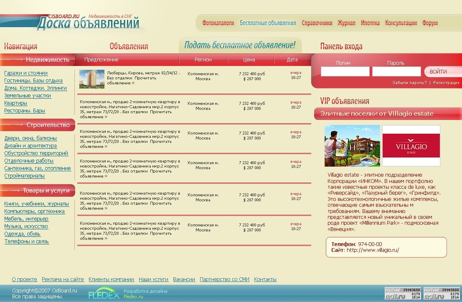Select Строительство navigation header

[x=38, y=125]
